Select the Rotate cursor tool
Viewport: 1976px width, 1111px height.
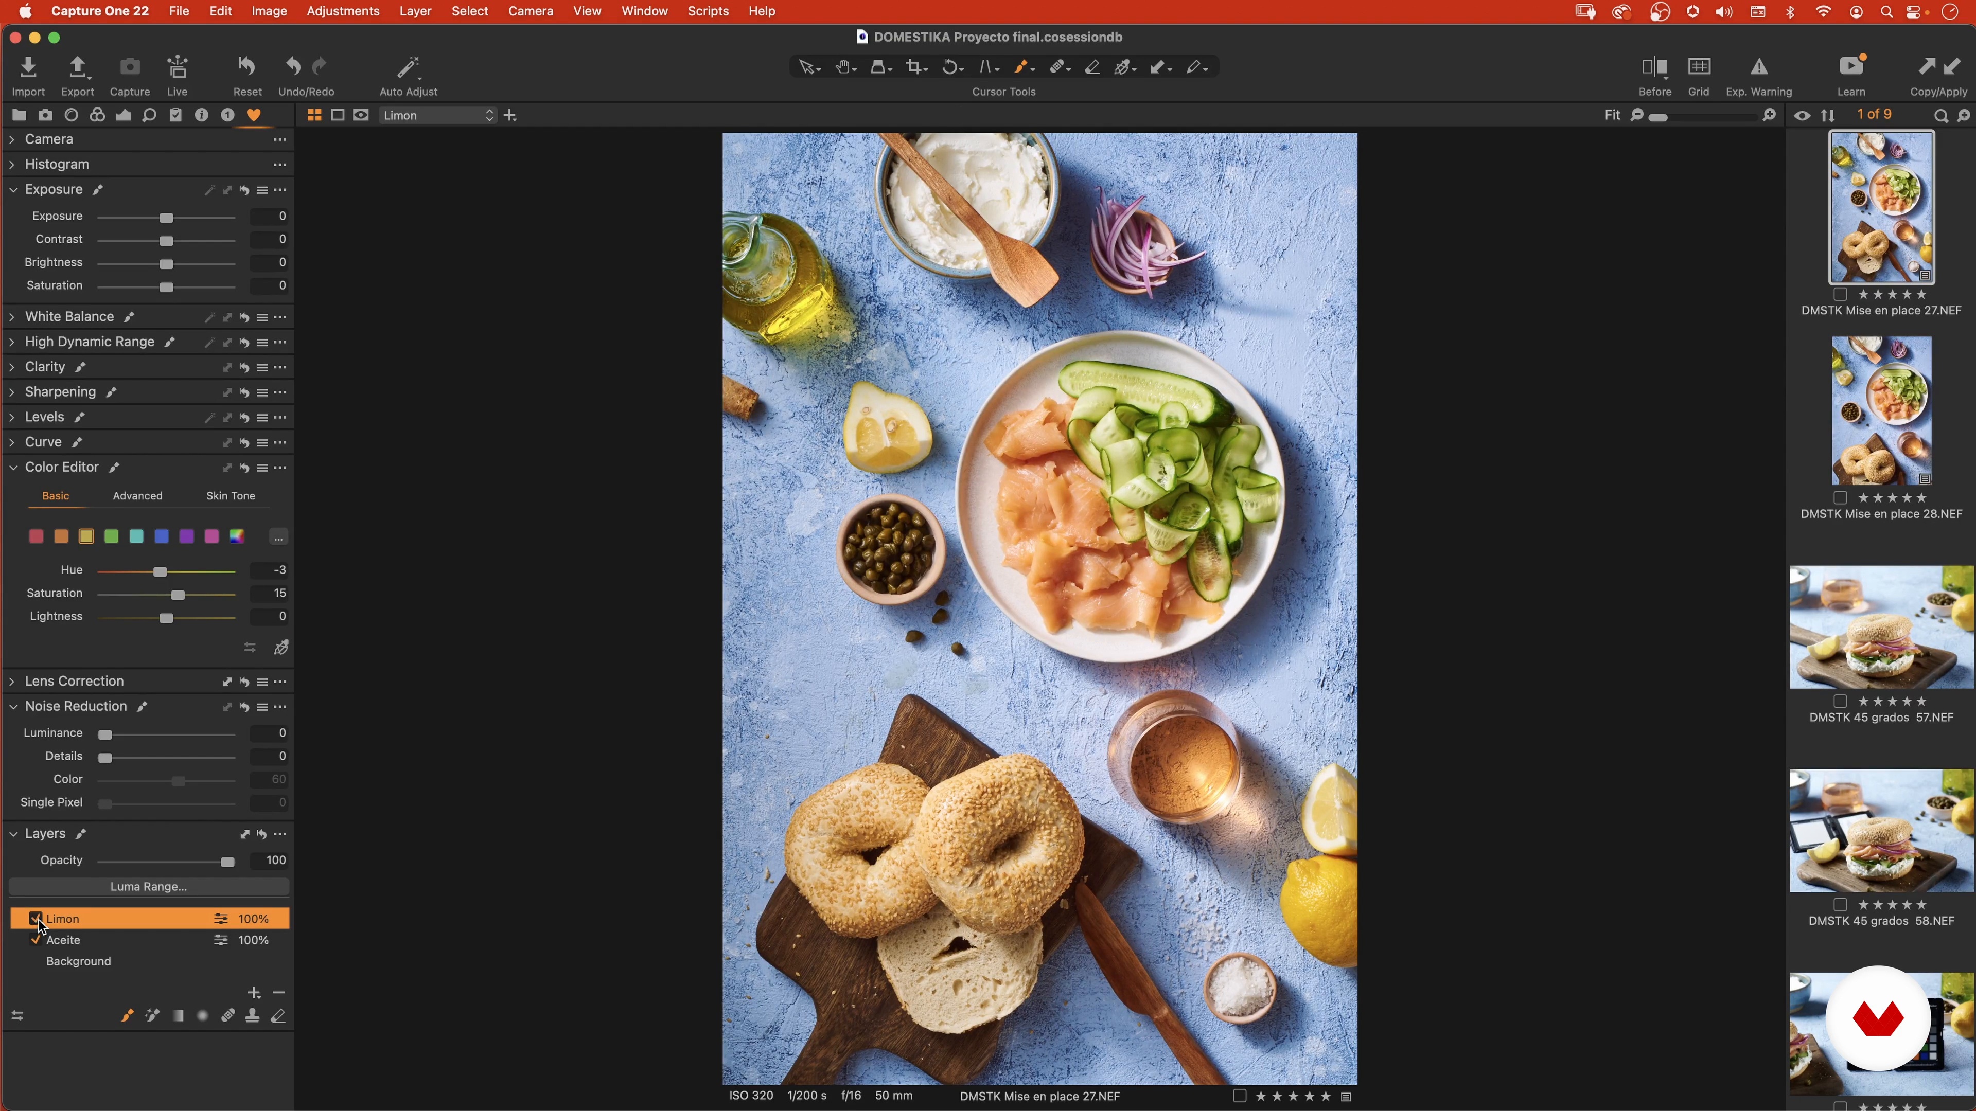click(x=952, y=67)
